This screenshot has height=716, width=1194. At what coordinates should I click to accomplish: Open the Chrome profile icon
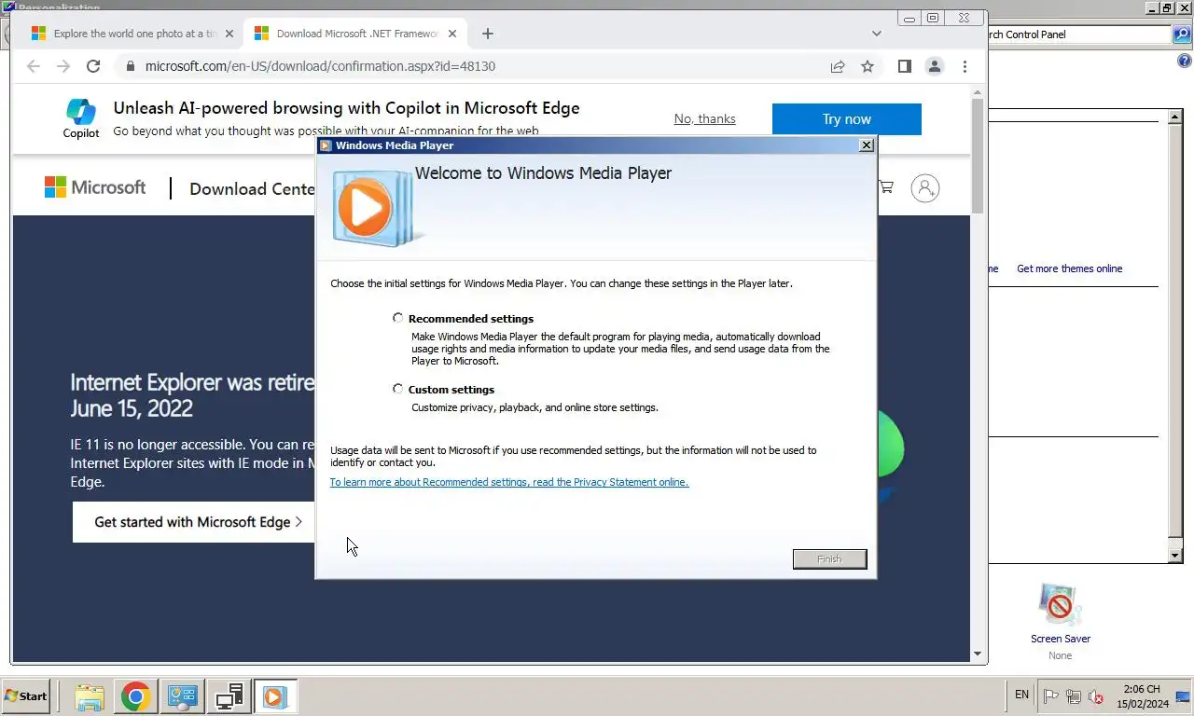pos(934,66)
